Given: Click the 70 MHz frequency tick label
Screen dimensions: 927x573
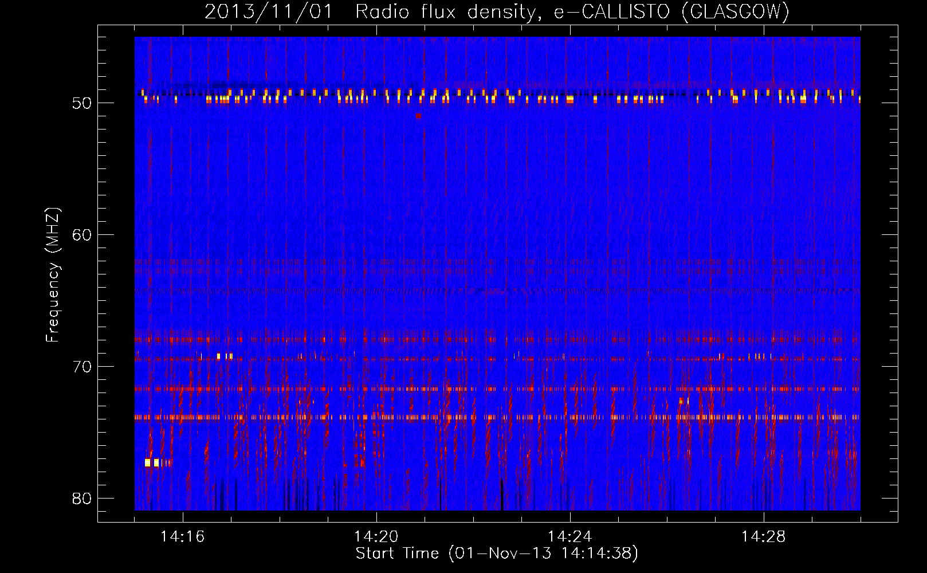Looking at the screenshot, I should 82,367.
